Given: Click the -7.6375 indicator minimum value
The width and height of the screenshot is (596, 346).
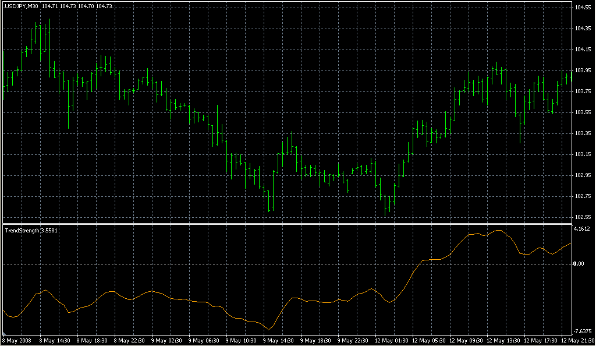Looking at the screenshot, I should [x=583, y=331].
